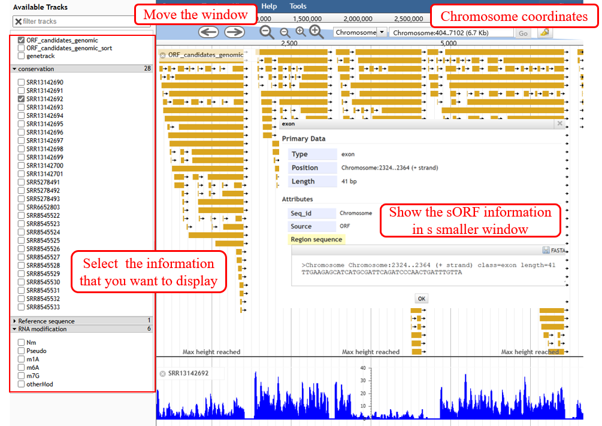Enable the genetrack checkbox
This screenshot has width=602, height=426.
(x=22, y=56)
